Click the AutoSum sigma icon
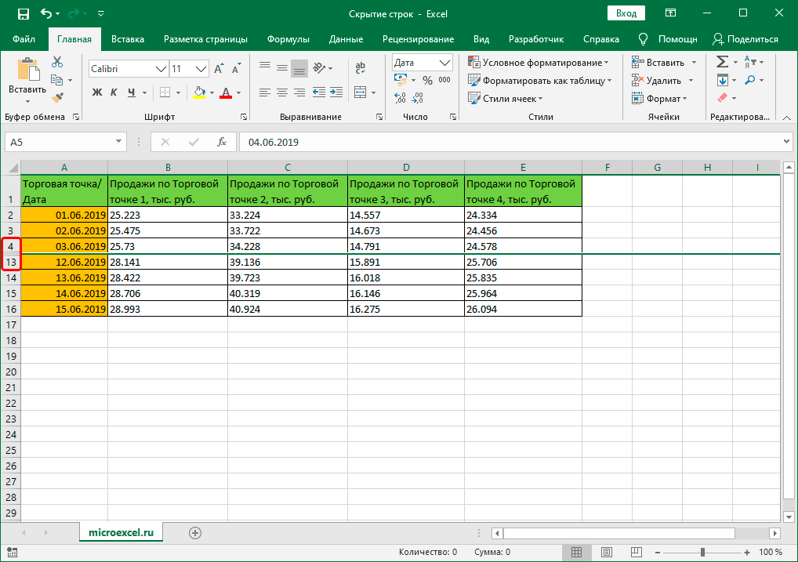The image size is (798, 562). point(722,62)
